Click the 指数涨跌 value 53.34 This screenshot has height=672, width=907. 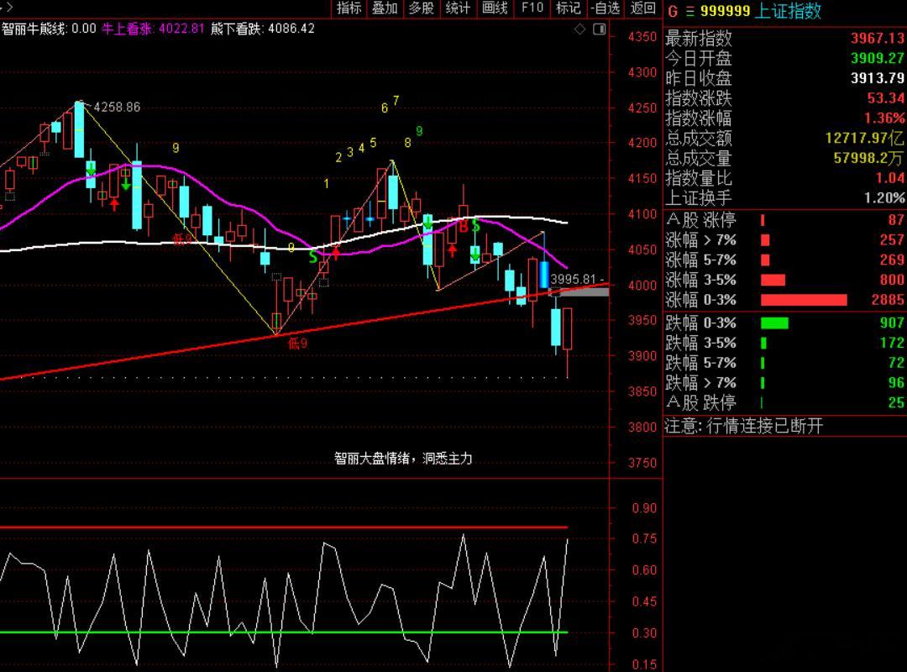tap(885, 97)
